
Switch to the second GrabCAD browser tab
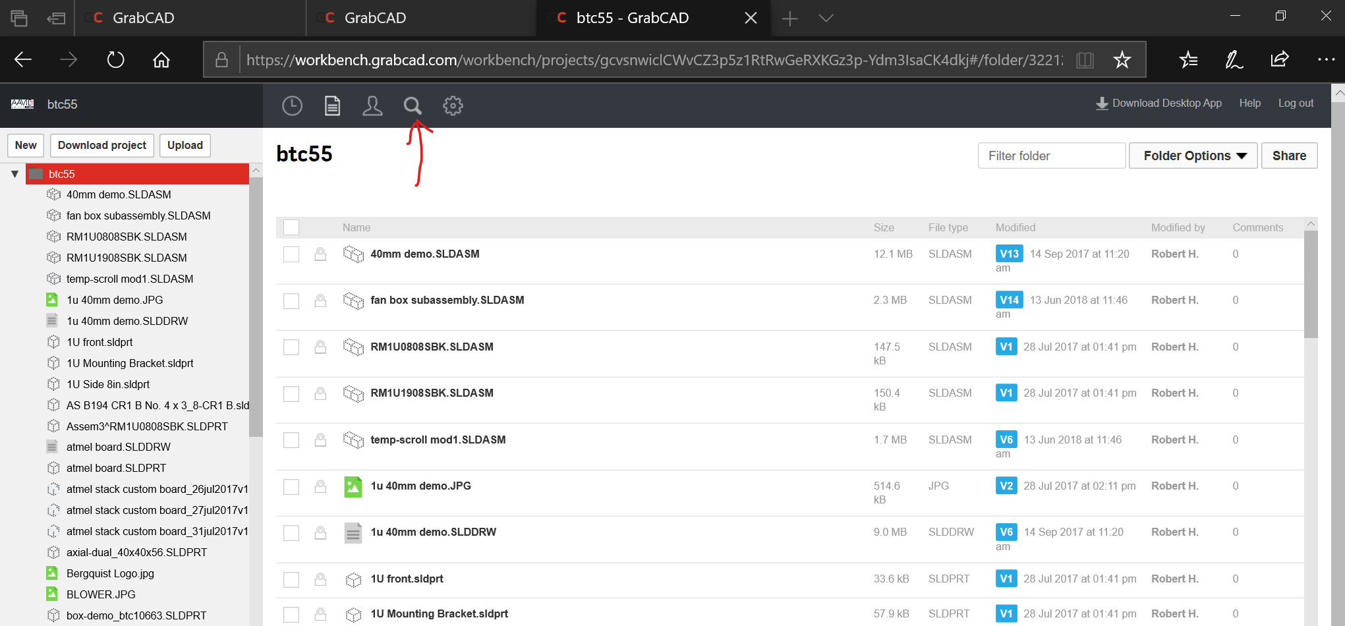pos(422,18)
